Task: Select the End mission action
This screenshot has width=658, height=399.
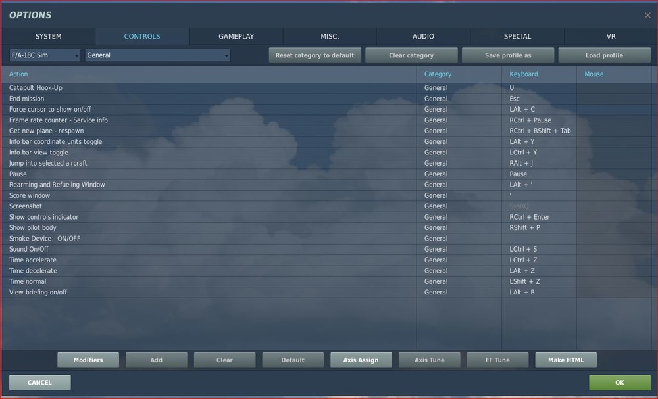Action: click(209, 99)
